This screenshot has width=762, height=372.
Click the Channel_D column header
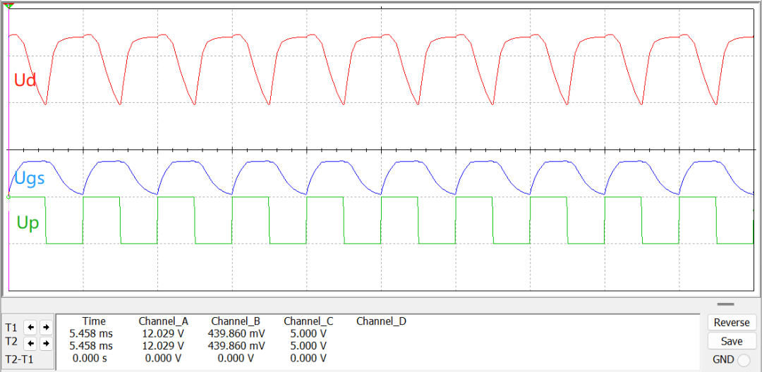pos(381,321)
